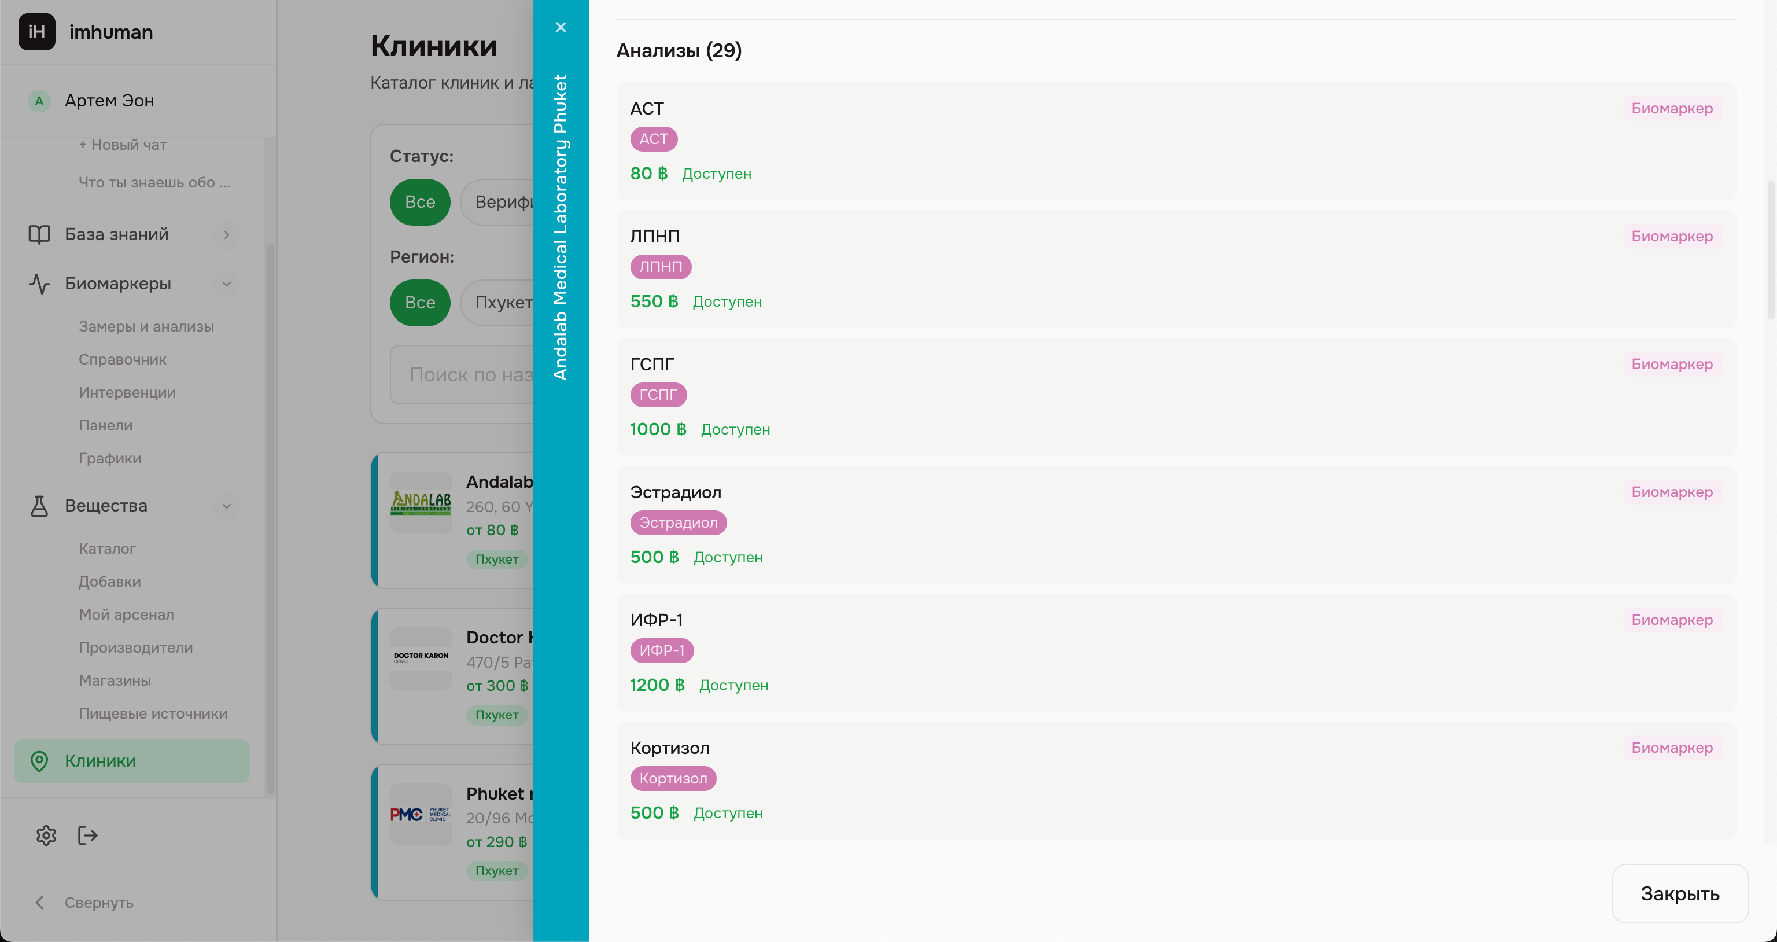
Task: Select the Пхукет region filter chip
Action: tap(502, 302)
